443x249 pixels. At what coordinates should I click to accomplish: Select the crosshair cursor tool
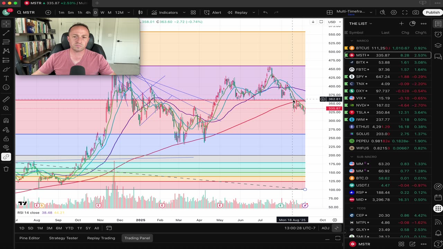tap(6, 24)
